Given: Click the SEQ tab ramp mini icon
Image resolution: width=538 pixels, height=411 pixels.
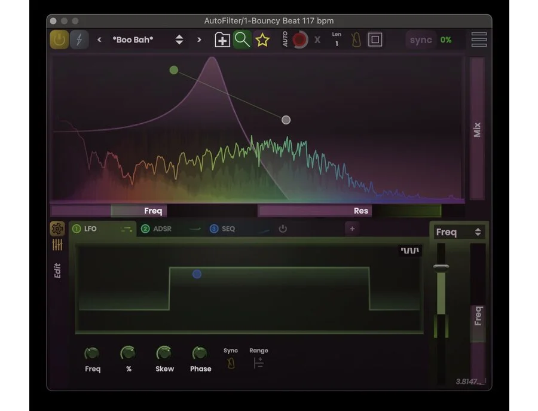Looking at the screenshot, I should pyautogui.click(x=264, y=231).
